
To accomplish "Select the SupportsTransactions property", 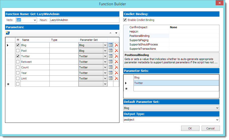I will point(143,49).
